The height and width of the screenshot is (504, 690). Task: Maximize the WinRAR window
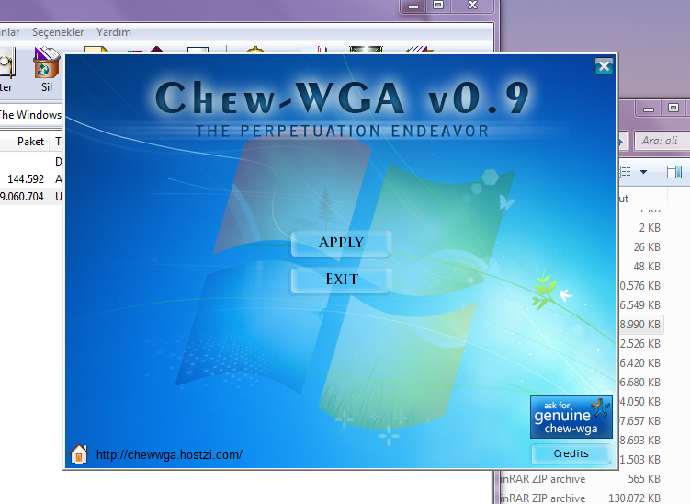pyautogui.click(x=438, y=6)
